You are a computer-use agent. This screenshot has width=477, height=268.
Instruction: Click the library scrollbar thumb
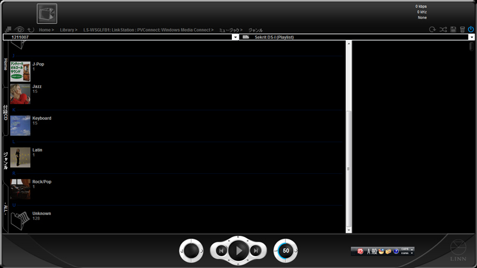[x=349, y=169]
